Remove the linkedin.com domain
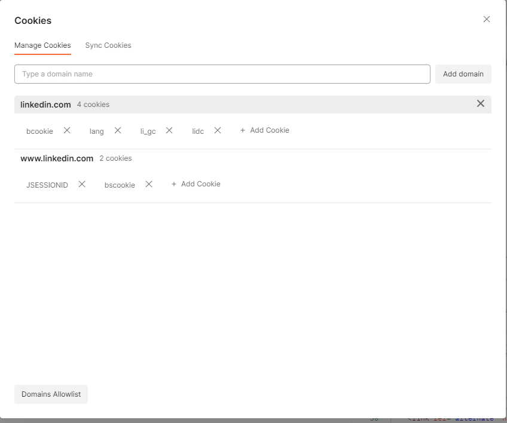This screenshot has width=507, height=423. click(x=481, y=103)
